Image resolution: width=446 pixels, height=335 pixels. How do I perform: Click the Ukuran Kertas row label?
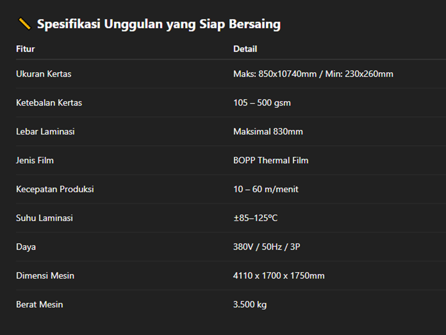point(43,74)
